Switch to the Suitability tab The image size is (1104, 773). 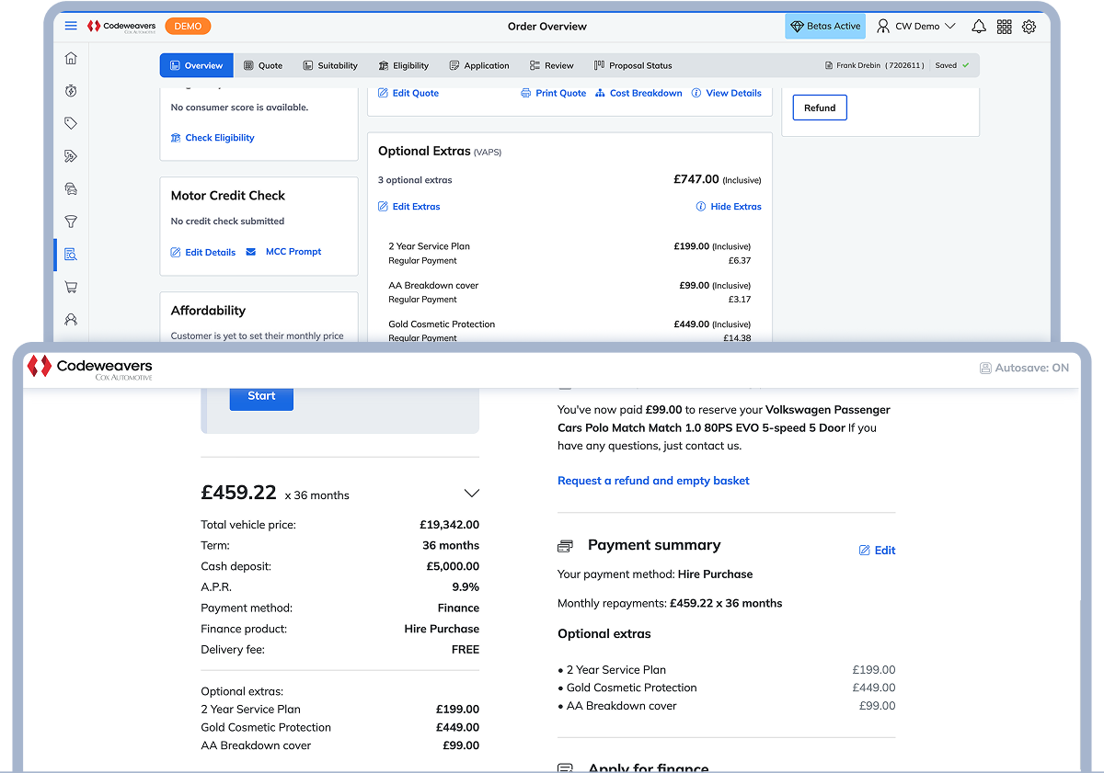point(330,65)
